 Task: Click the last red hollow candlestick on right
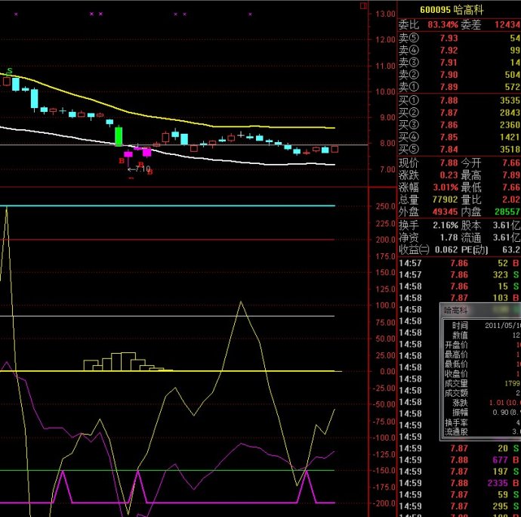coord(334,149)
